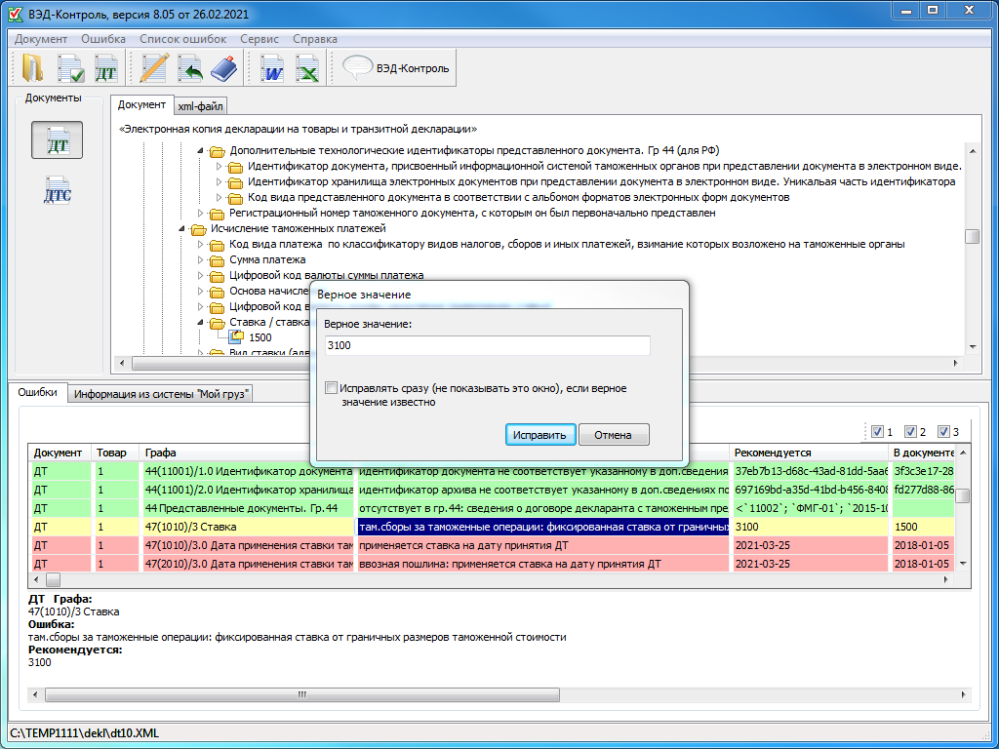Click the pencil edit toolbar icon

(154, 68)
